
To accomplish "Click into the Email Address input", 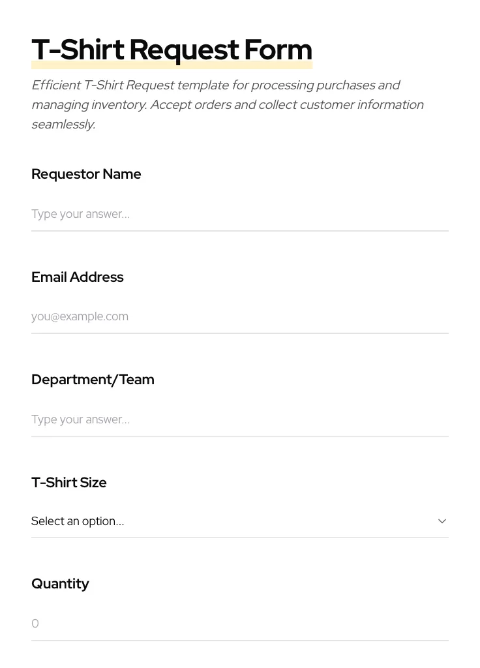I will tap(239, 316).
